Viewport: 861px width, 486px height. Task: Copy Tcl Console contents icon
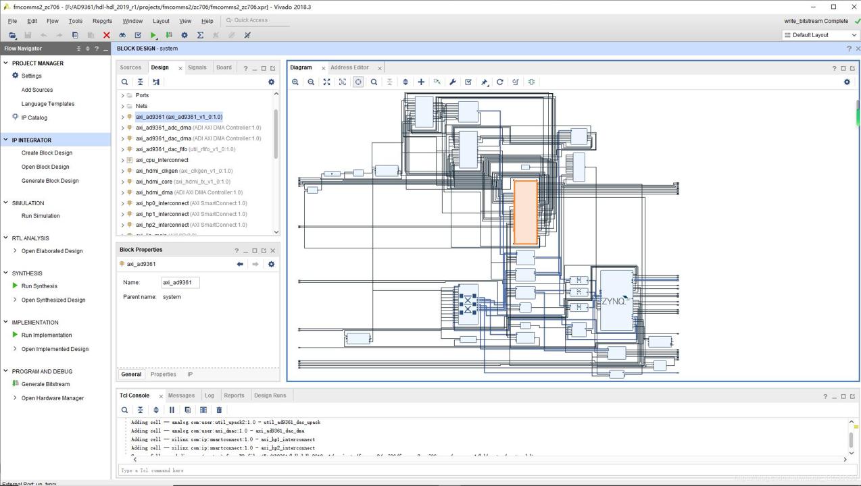pos(188,410)
